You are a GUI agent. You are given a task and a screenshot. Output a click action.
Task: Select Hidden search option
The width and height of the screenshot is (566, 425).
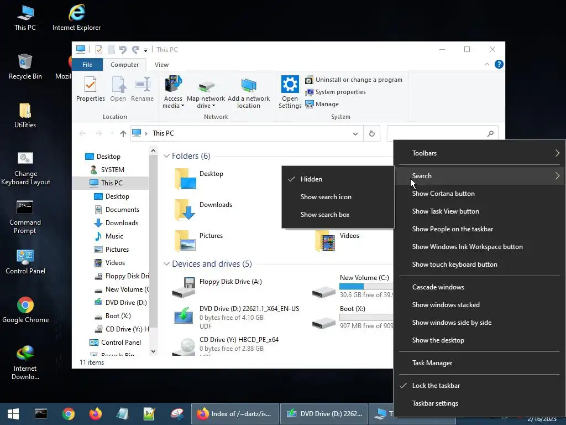coord(338,179)
